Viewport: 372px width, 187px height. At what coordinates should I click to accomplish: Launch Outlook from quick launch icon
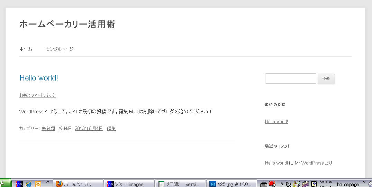click(x=38, y=184)
